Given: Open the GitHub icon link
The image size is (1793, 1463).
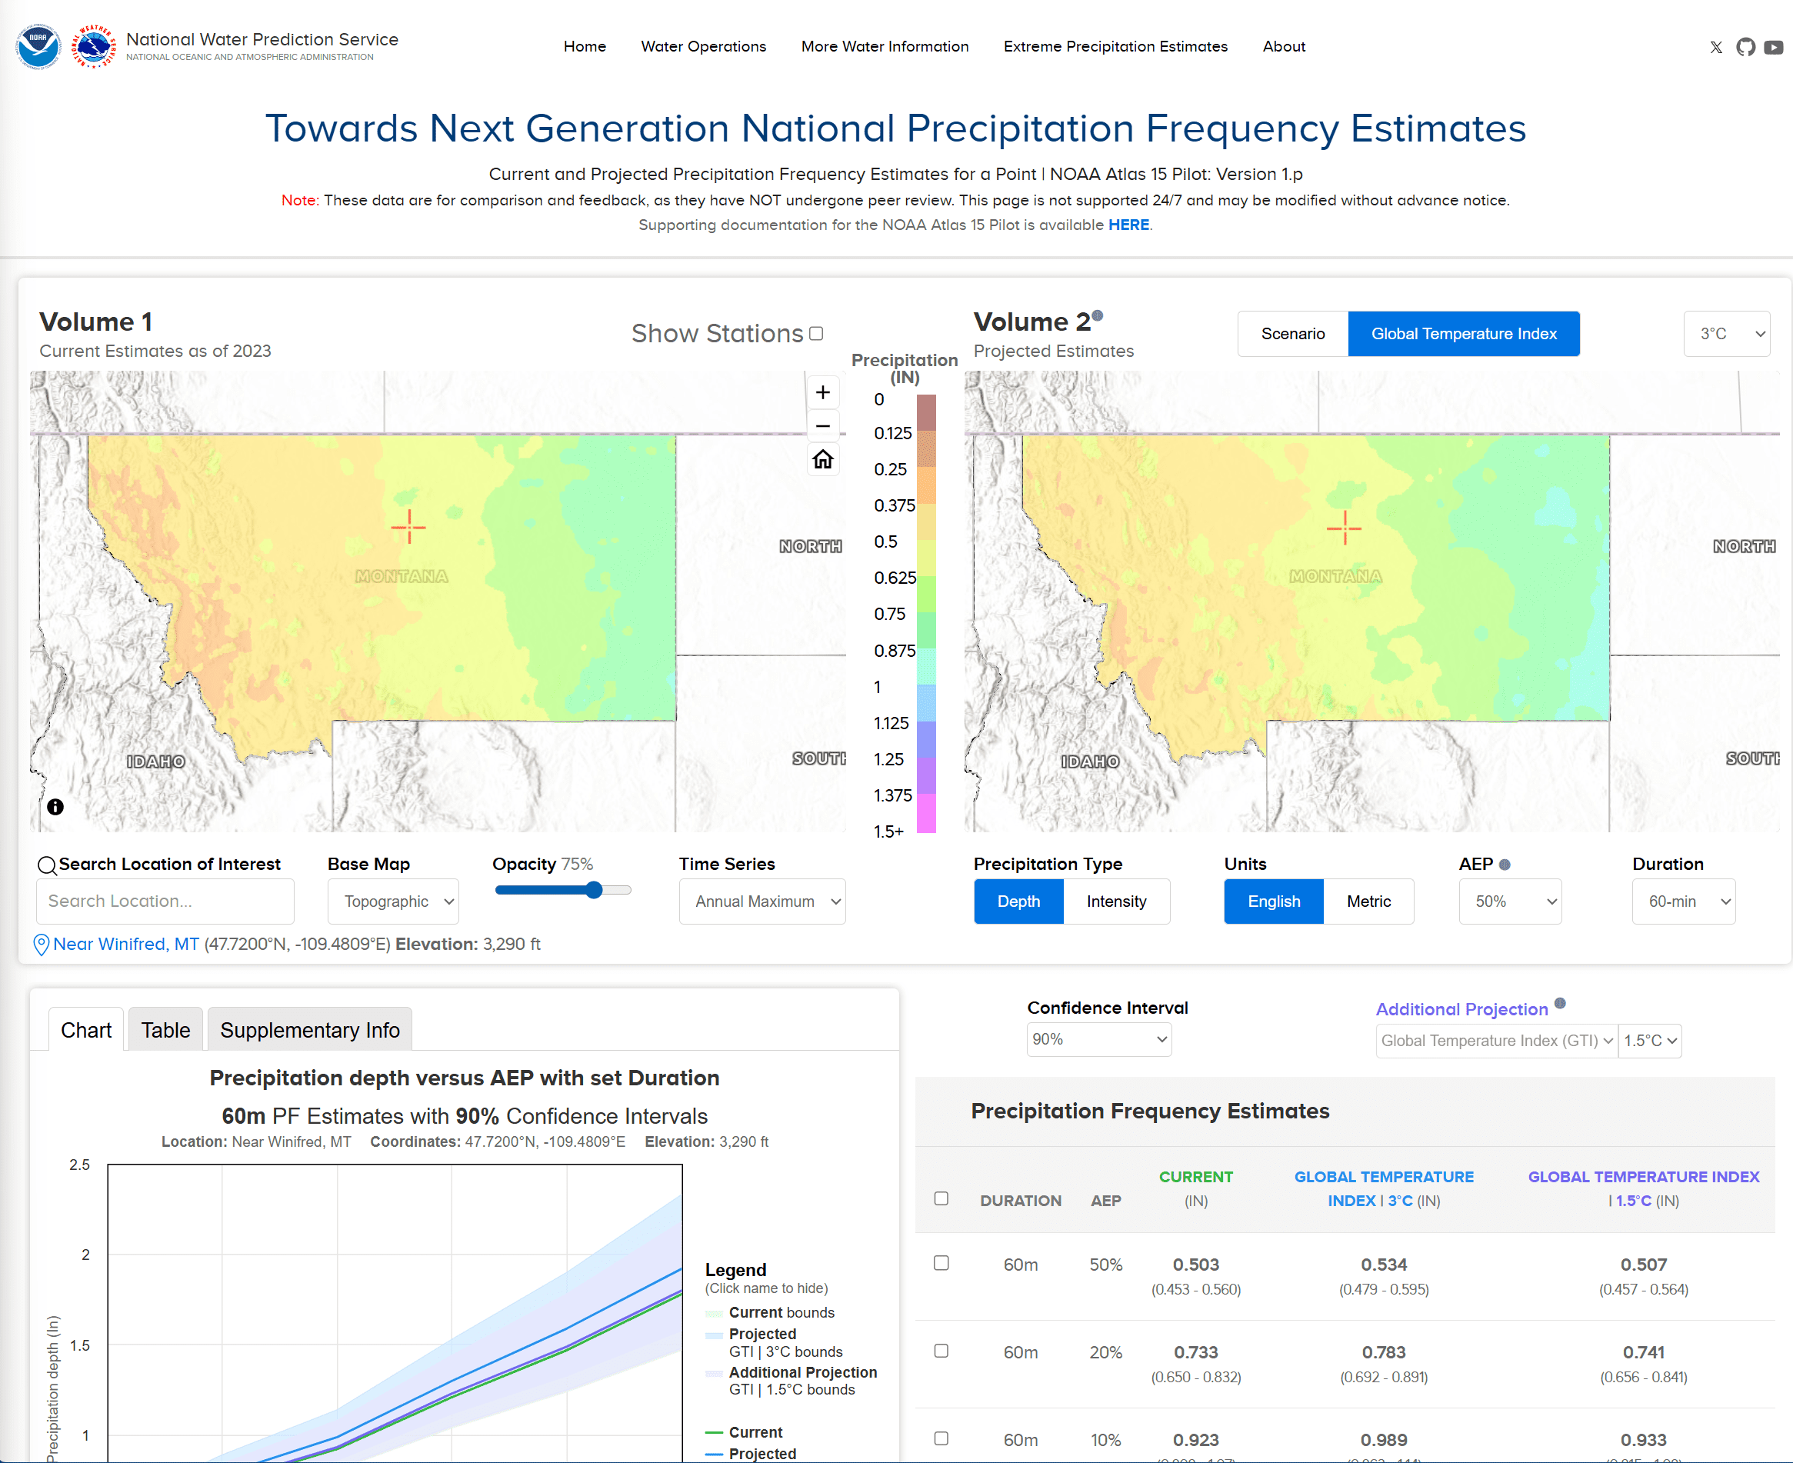Looking at the screenshot, I should click(1746, 47).
